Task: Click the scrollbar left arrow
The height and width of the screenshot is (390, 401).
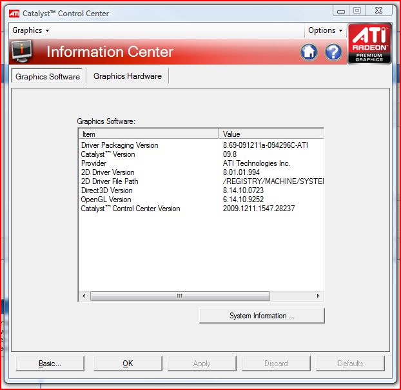Action: pos(84,296)
